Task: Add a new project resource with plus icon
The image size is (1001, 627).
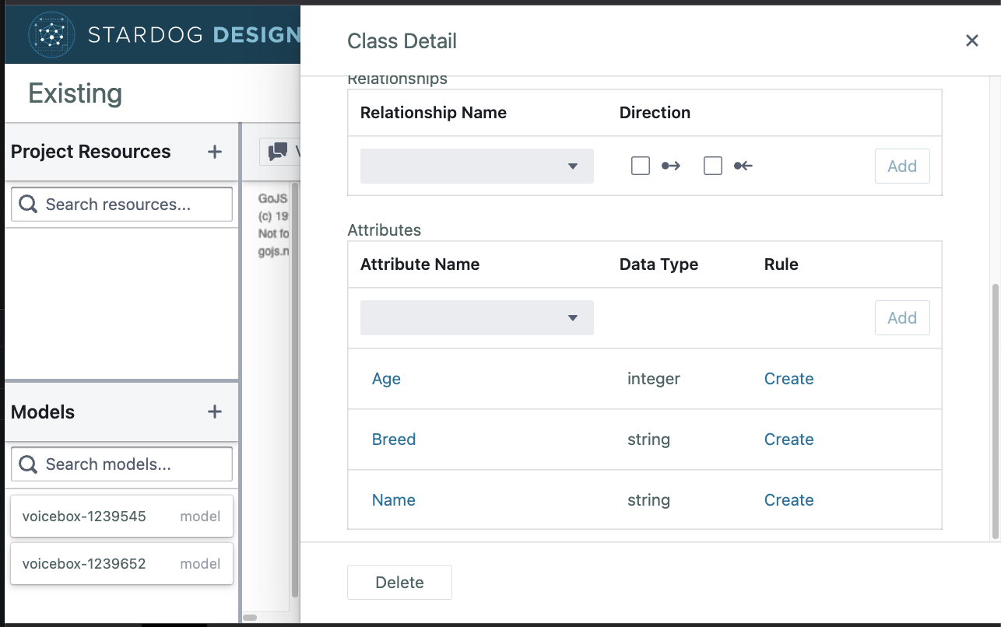Action: pyautogui.click(x=215, y=152)
